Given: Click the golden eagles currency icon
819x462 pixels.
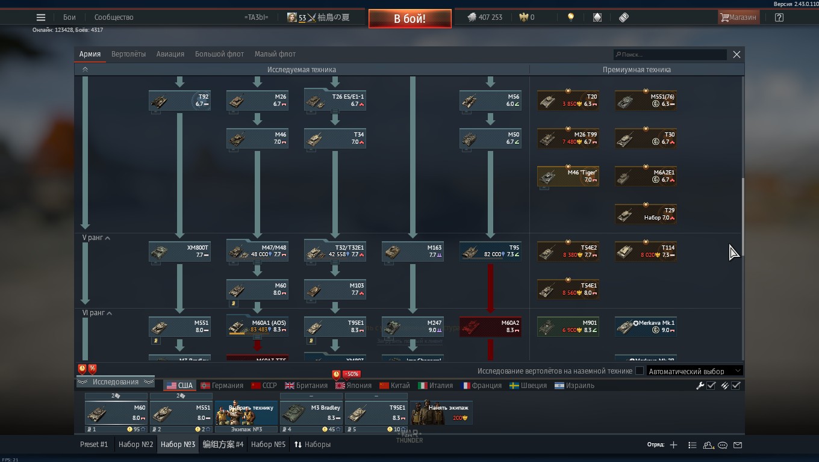Looking at the screenshot, I should tap(523, 17).
